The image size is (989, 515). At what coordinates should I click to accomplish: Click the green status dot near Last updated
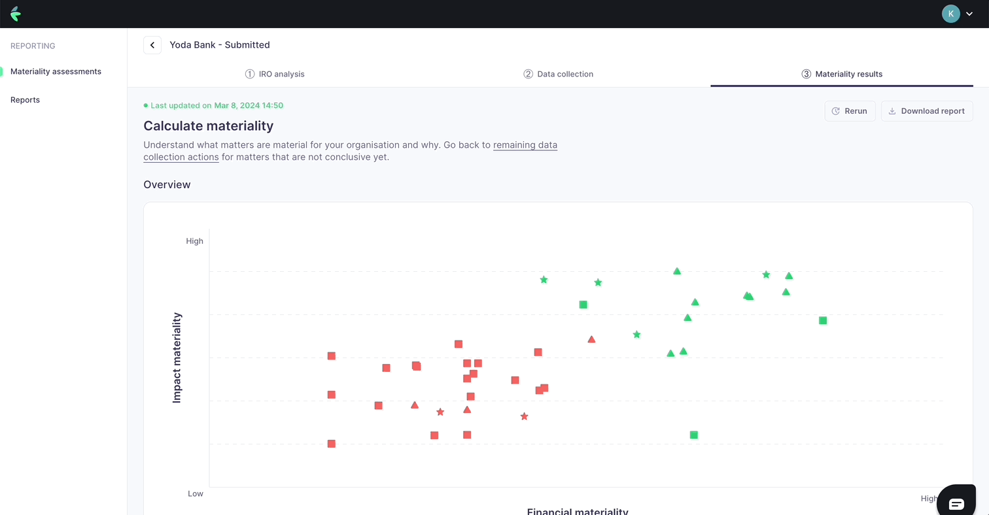point(145,105)
